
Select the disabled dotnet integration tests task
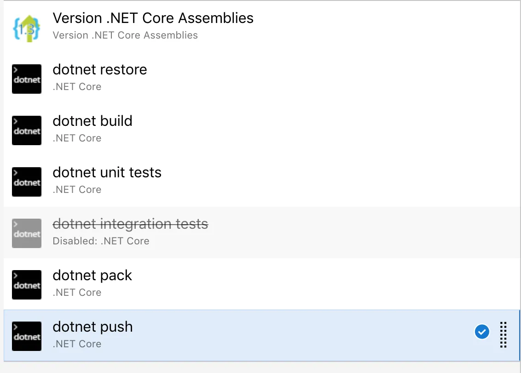[x=130, y=224]
